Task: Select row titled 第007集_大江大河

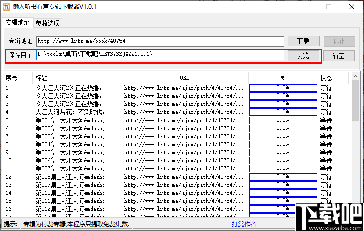Action: pyautogui.click(x=74, y=168)
